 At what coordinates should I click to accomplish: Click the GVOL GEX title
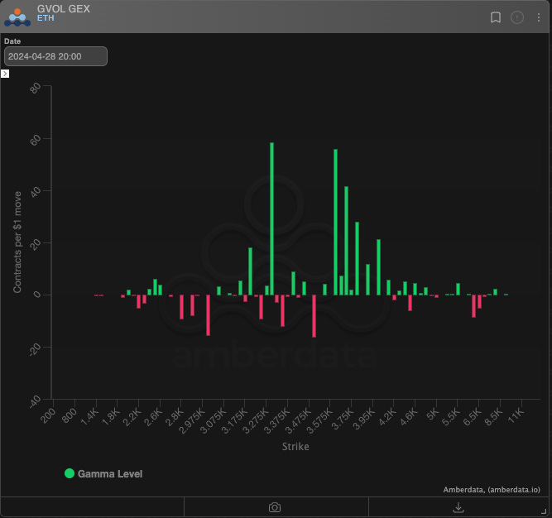click(x=64, y=9)
